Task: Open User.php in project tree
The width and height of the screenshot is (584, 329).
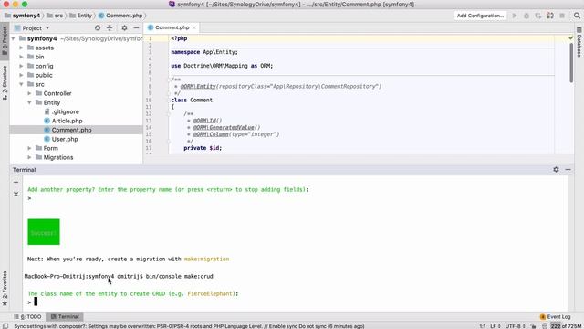Action: tap(65, 139)
